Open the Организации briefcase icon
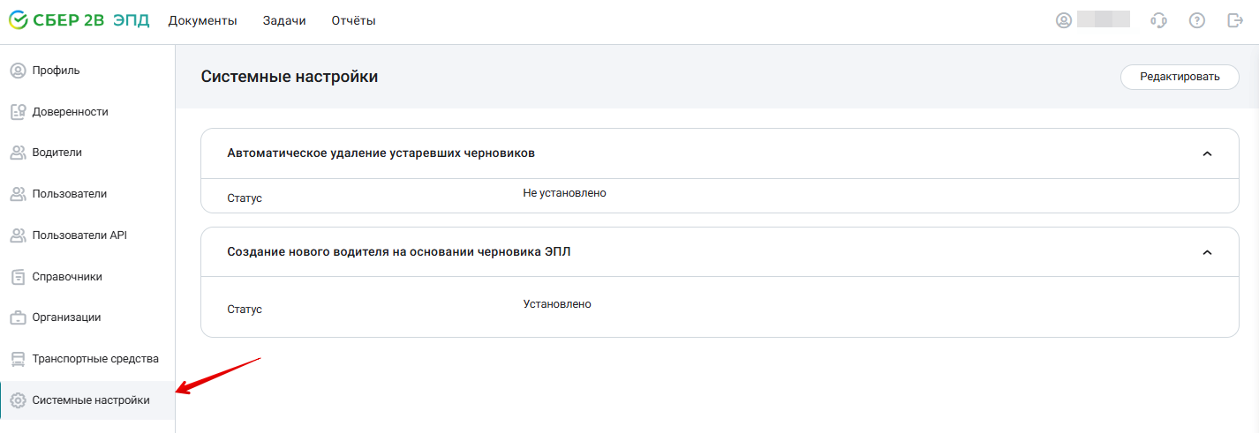Viewport: 1259px width, 433px height. [17, 317]
